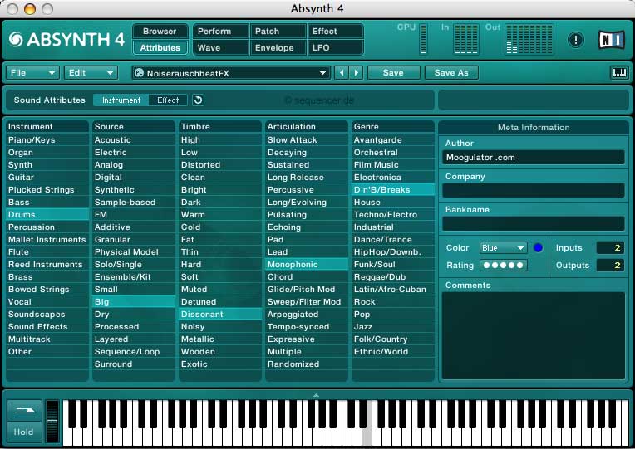Click the reset attributes circular arrow icon

[198, 100]
